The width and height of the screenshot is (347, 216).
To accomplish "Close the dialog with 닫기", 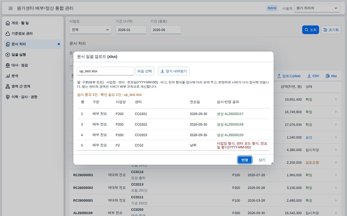I will (x=262, y=160).
